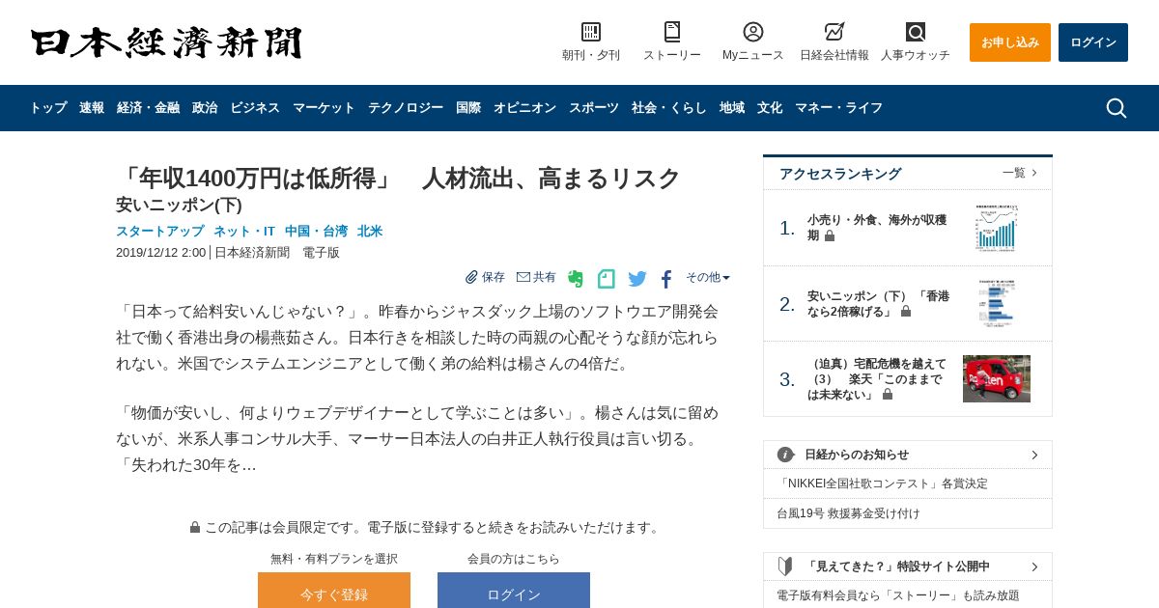The width and height of the screenshot is (1159, 608).
Task: Share article via 共有 mail icon
Action: pos(523,277)
